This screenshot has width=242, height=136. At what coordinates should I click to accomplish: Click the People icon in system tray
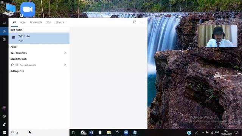coord(197,133)
